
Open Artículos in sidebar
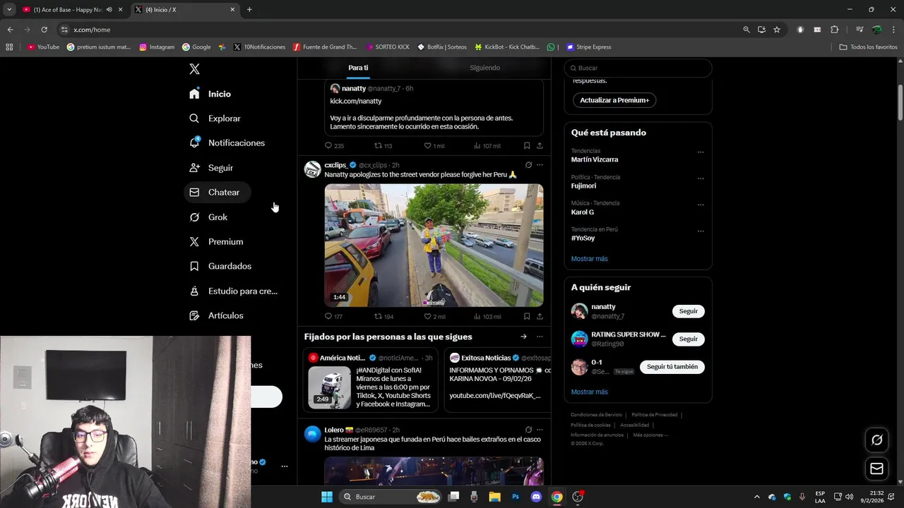point(217,315)
